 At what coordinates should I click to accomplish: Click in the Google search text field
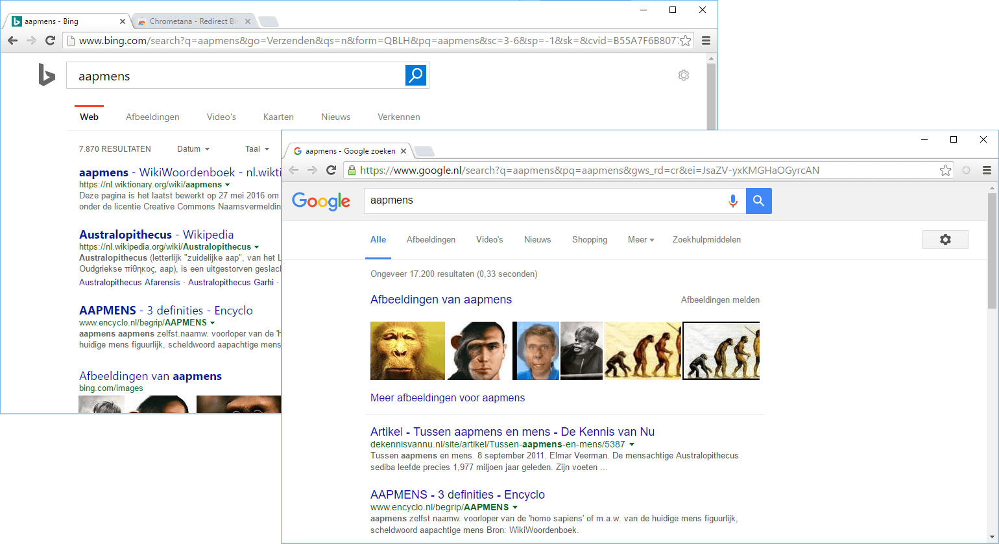545,201
